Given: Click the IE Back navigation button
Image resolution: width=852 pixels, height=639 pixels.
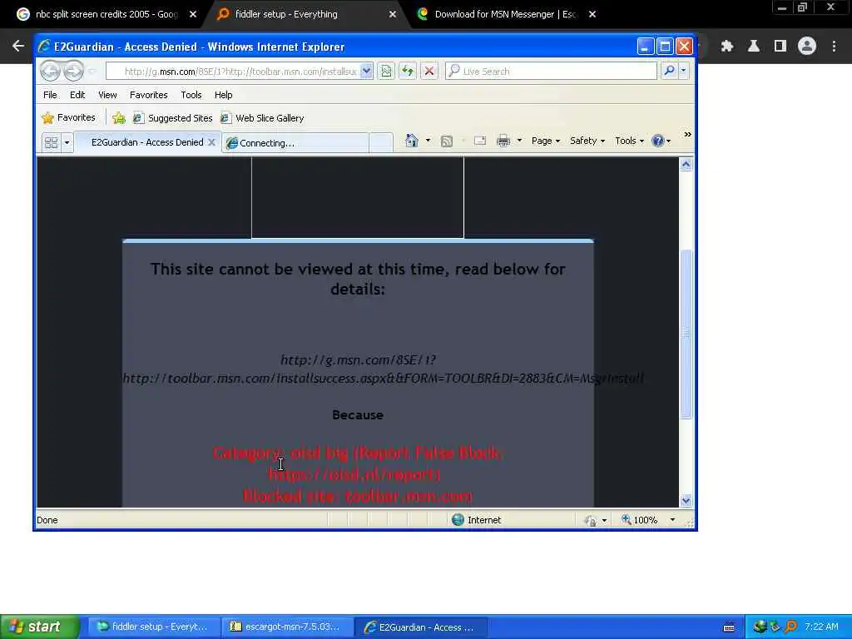Looking at the screenshot, I should (51, 71).
